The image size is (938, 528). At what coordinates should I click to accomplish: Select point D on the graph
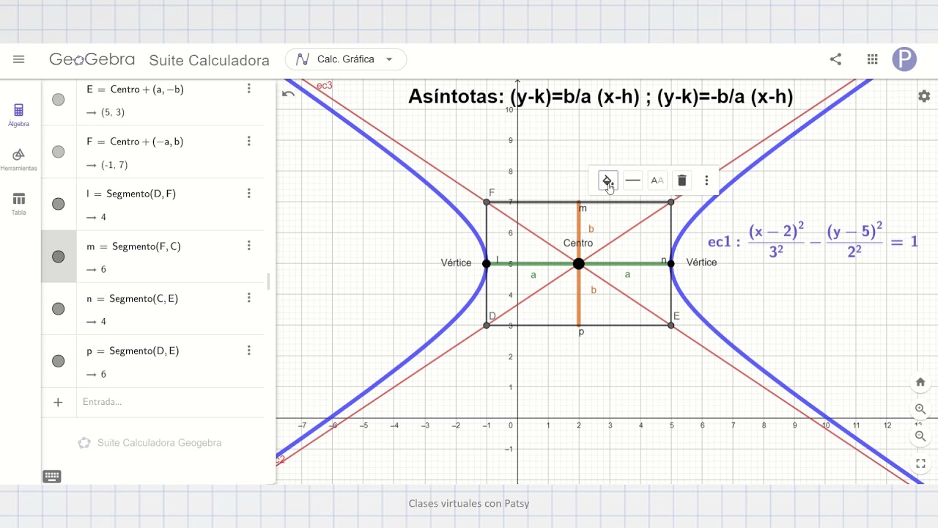pyautogui.click(x=487, y=325)
